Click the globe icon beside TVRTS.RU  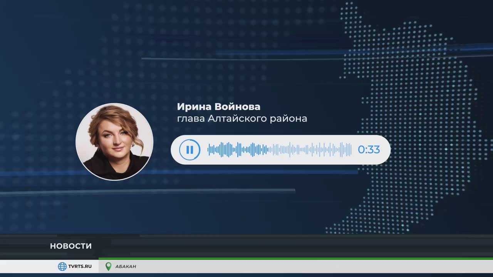[62, 267]
